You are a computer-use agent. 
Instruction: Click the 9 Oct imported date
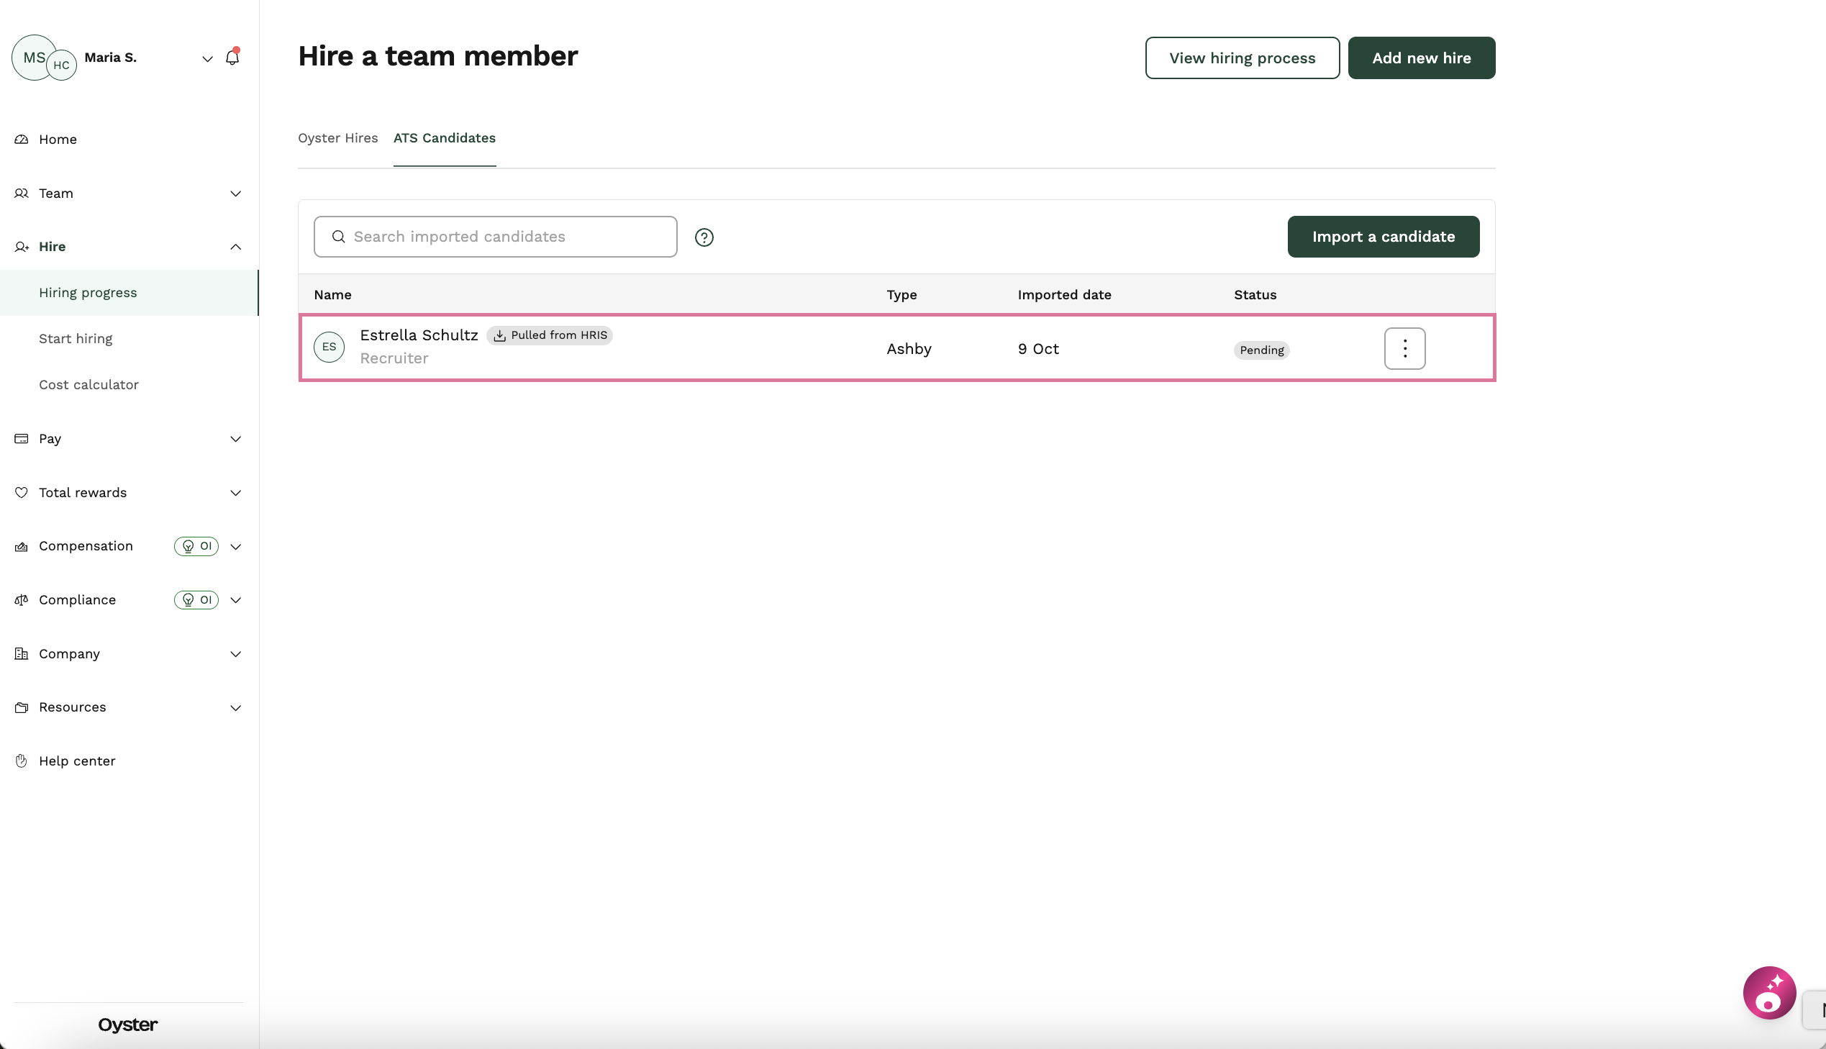point(1038,349)
